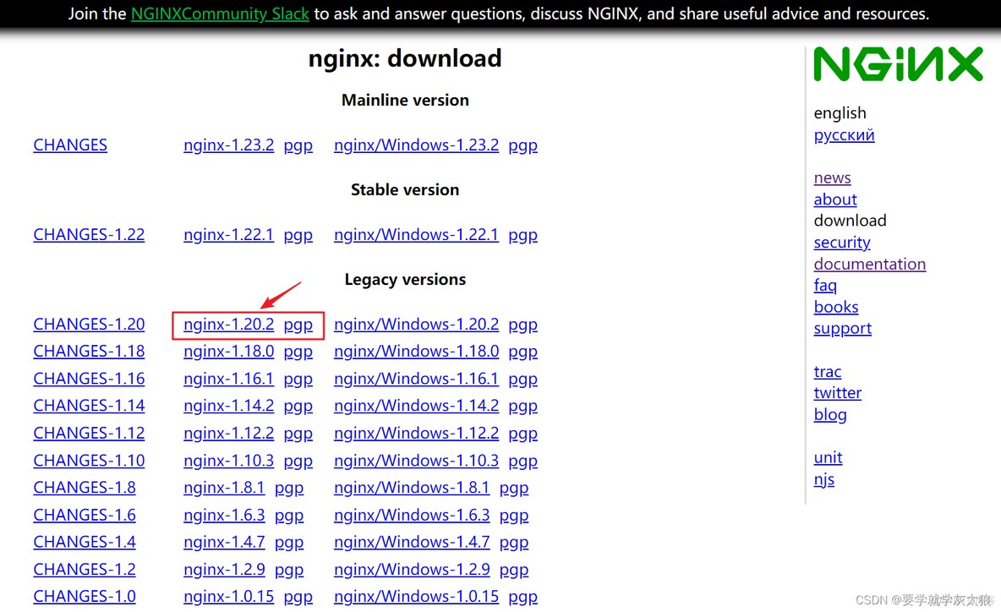Download nginx-1.23.2 source
Image resolution: width=1001 pixels, height=612 pixels.
[228, 145]
